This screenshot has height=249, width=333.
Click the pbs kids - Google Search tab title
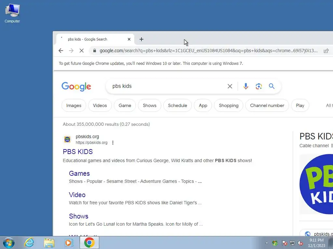point(87,39)
